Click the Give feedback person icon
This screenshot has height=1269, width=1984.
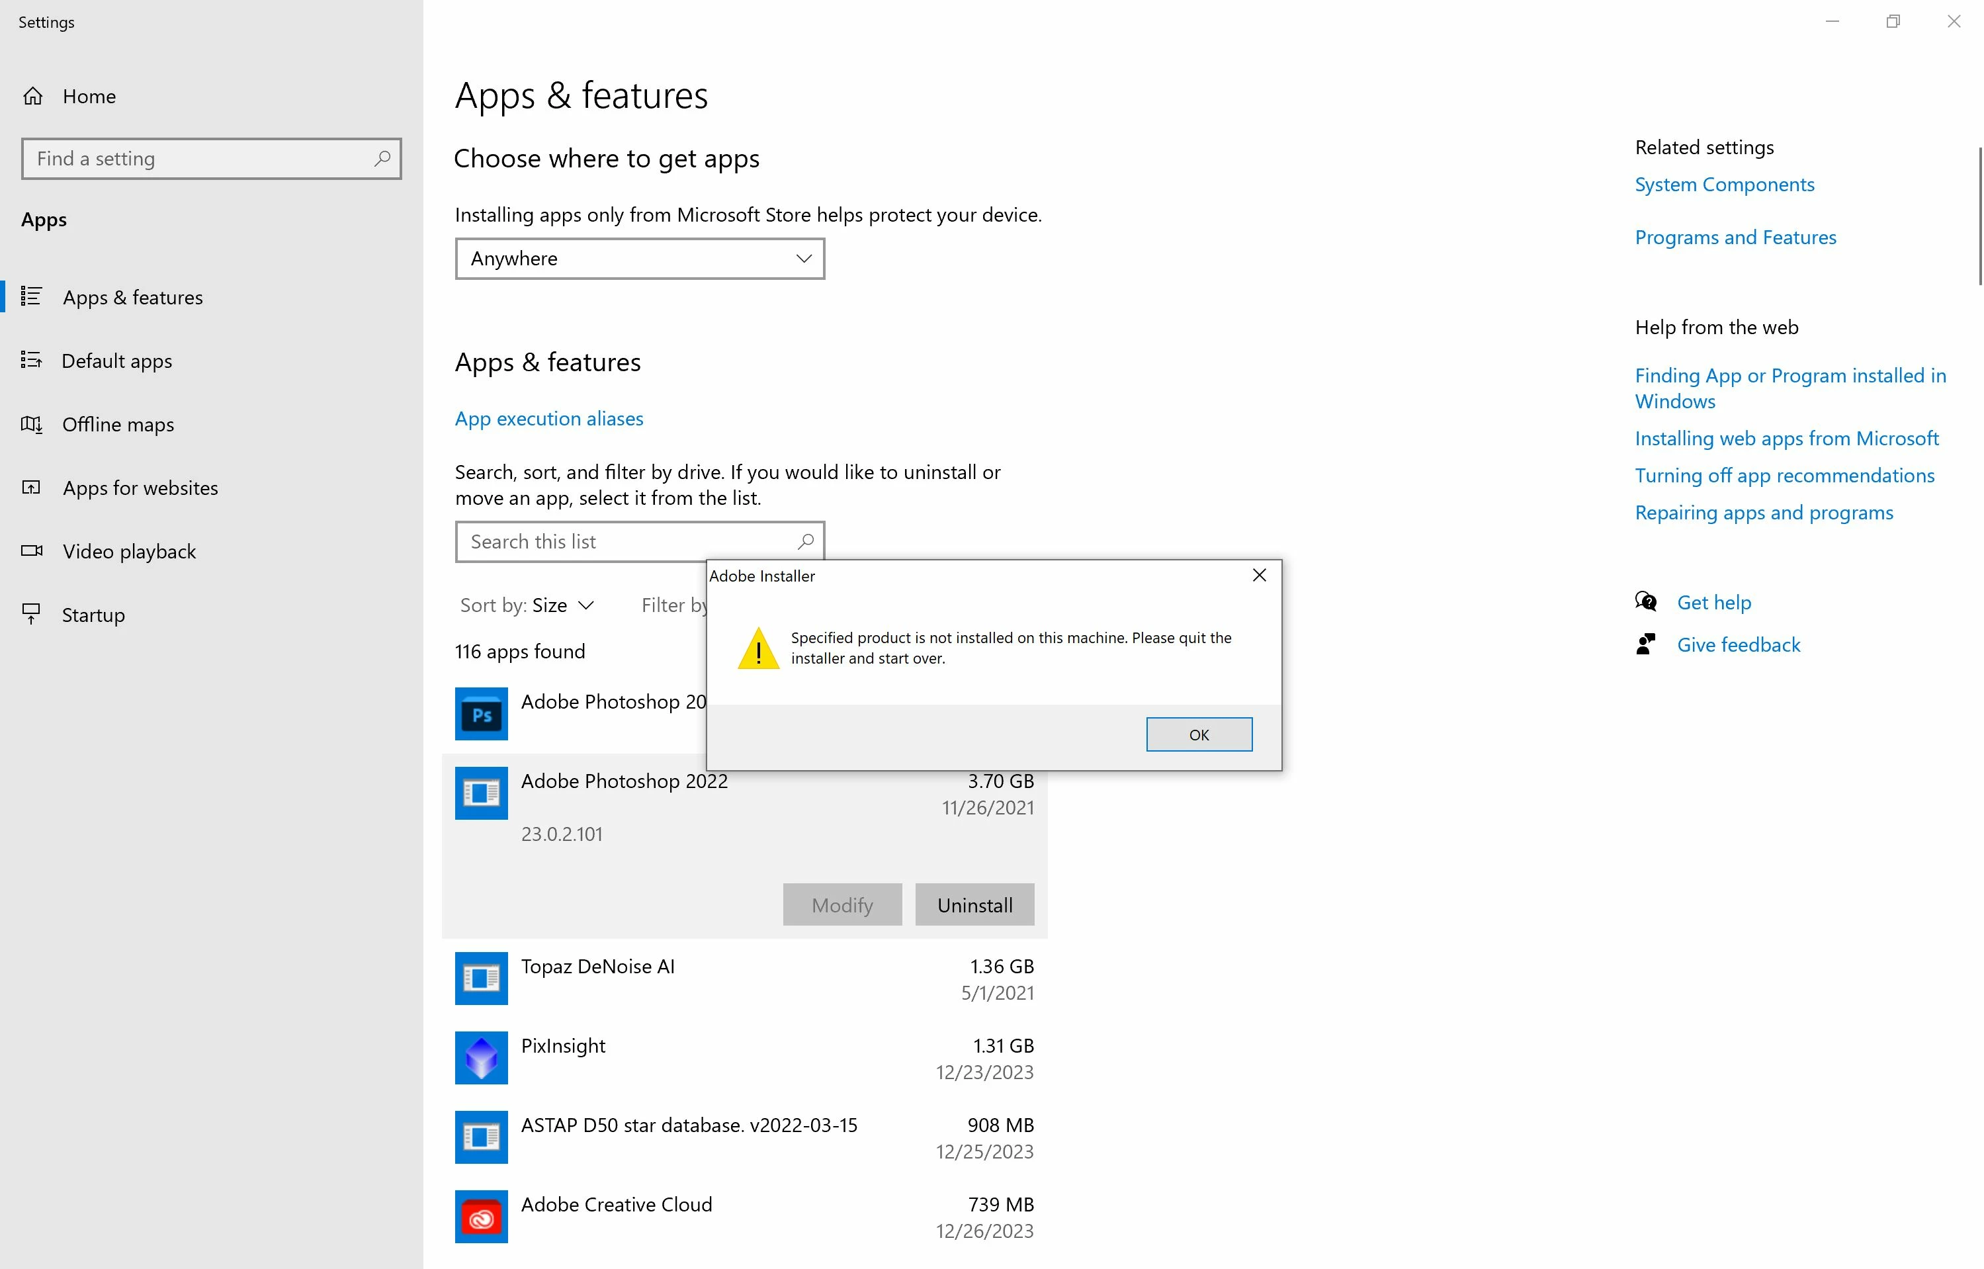(x=1645, y=644)
